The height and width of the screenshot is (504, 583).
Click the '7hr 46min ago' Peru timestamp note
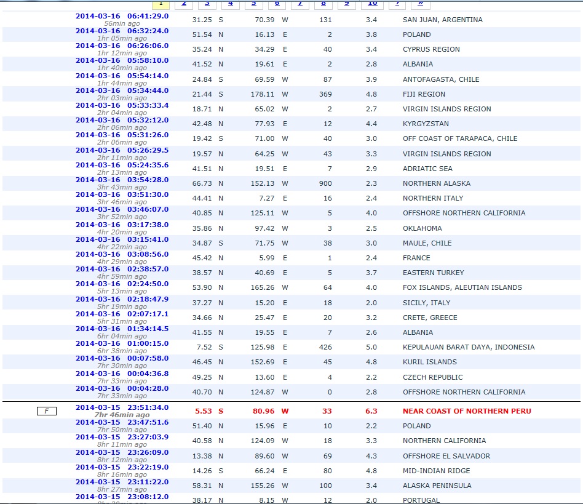[122, 415]
